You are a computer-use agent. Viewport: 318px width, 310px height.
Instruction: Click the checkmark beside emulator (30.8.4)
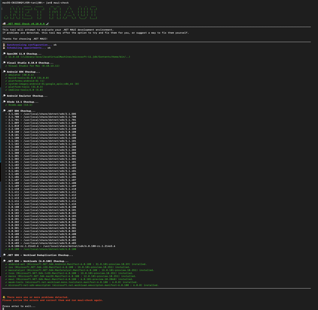(6, 75)
